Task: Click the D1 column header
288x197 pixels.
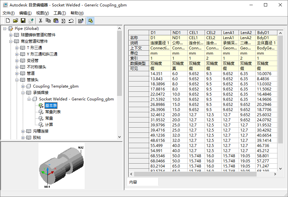Action: pyautogui.click(x=160, y=32)
